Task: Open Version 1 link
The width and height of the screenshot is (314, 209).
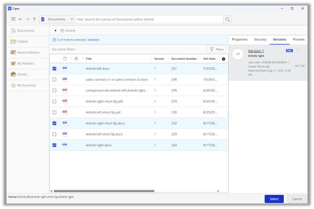Action: (x=255, y=51)
